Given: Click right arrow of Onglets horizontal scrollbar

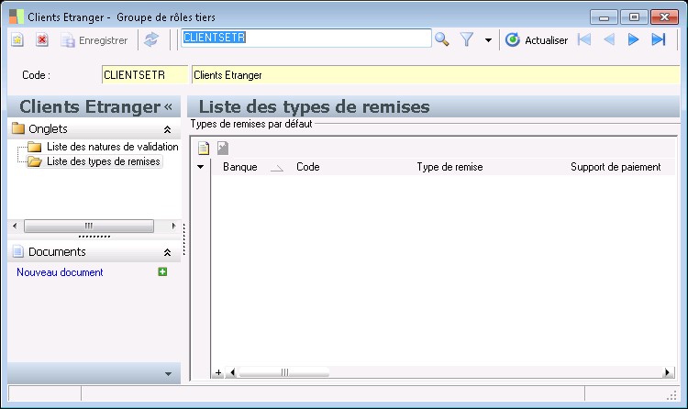Looking at the screenshot, I should point(173,226).
